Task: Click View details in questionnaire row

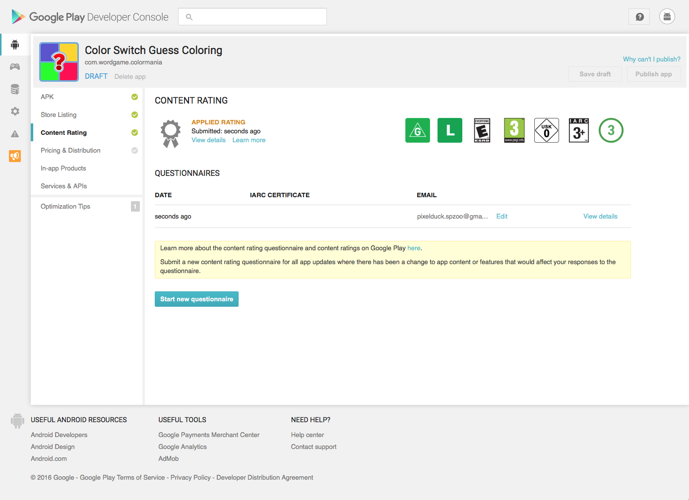Action: pyautogui.click(x=600, y=217)
